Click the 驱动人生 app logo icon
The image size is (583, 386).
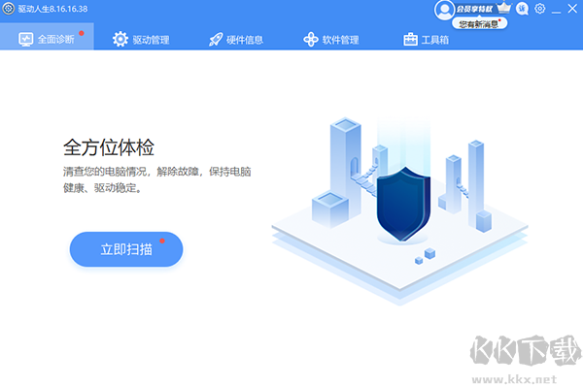[8, 9]
